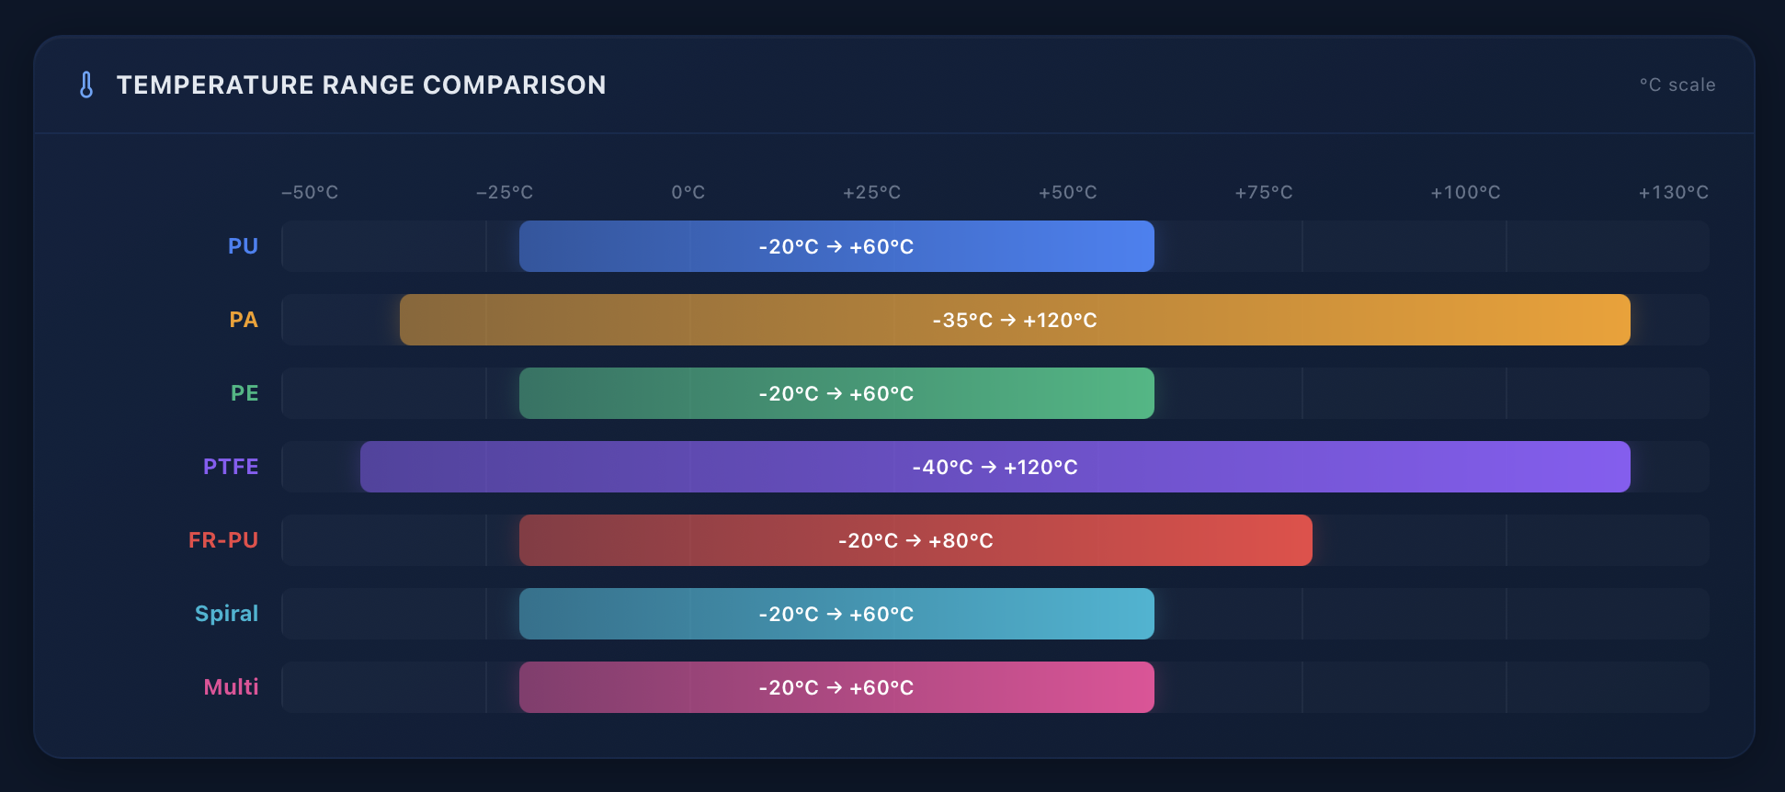
Task: Select the pink Multi range bar
Action: [836, 687]
